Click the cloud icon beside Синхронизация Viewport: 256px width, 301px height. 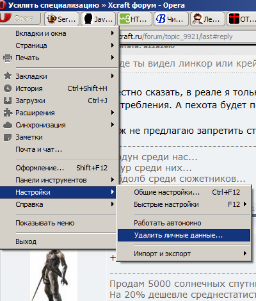[8, 125]
